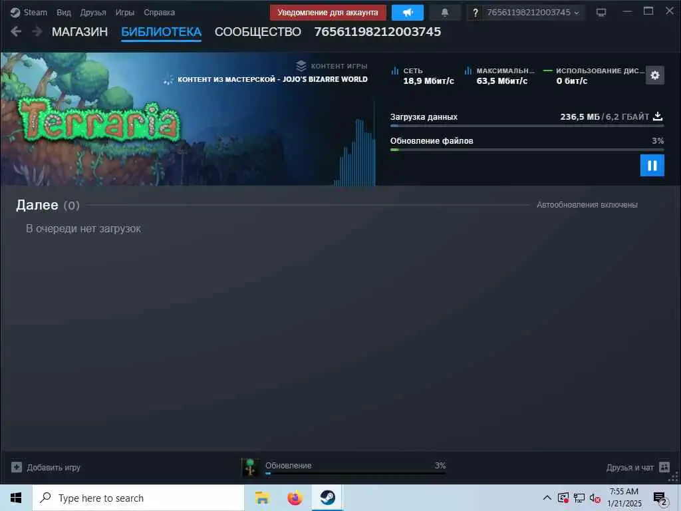Click the Terraria logo banner

[99, 121]
